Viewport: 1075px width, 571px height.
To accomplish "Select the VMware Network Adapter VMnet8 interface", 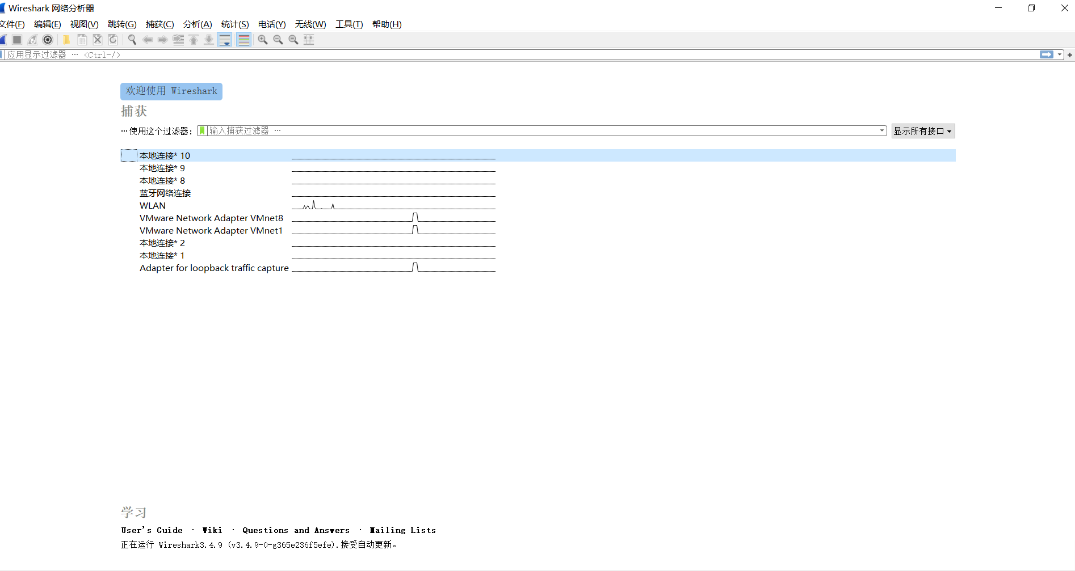I will (x=211, y=218).
